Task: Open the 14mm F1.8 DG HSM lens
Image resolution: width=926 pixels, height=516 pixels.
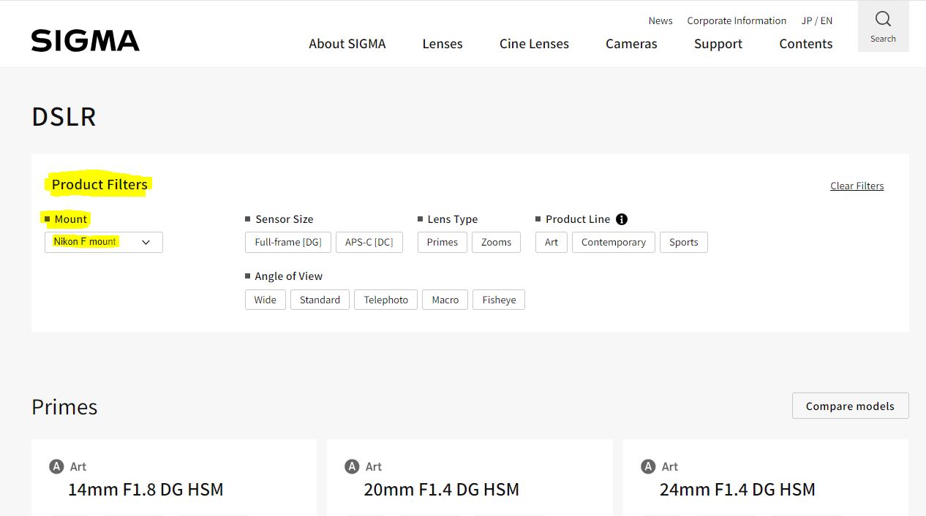Action: [146, 489]
